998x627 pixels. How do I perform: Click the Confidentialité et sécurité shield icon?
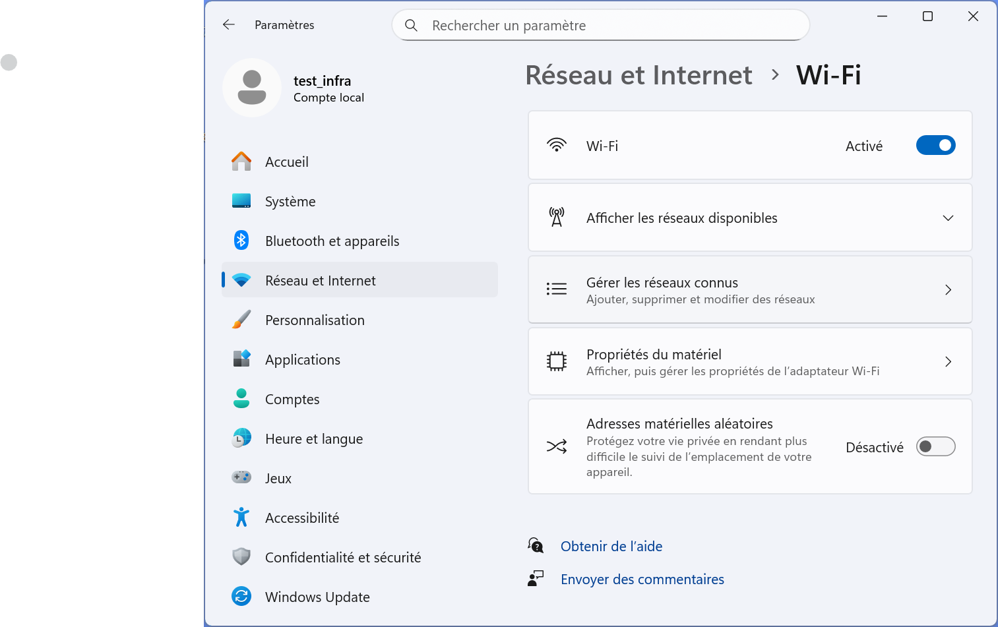[x=241, y=557]
